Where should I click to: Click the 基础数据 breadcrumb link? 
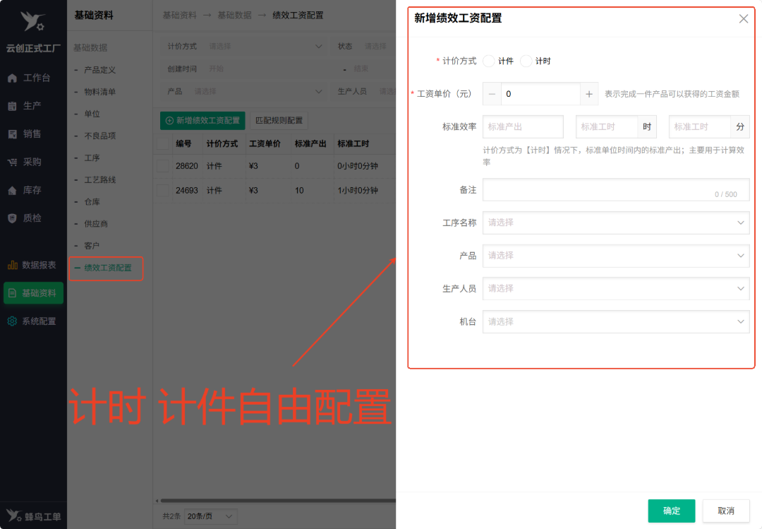point(234,16)
